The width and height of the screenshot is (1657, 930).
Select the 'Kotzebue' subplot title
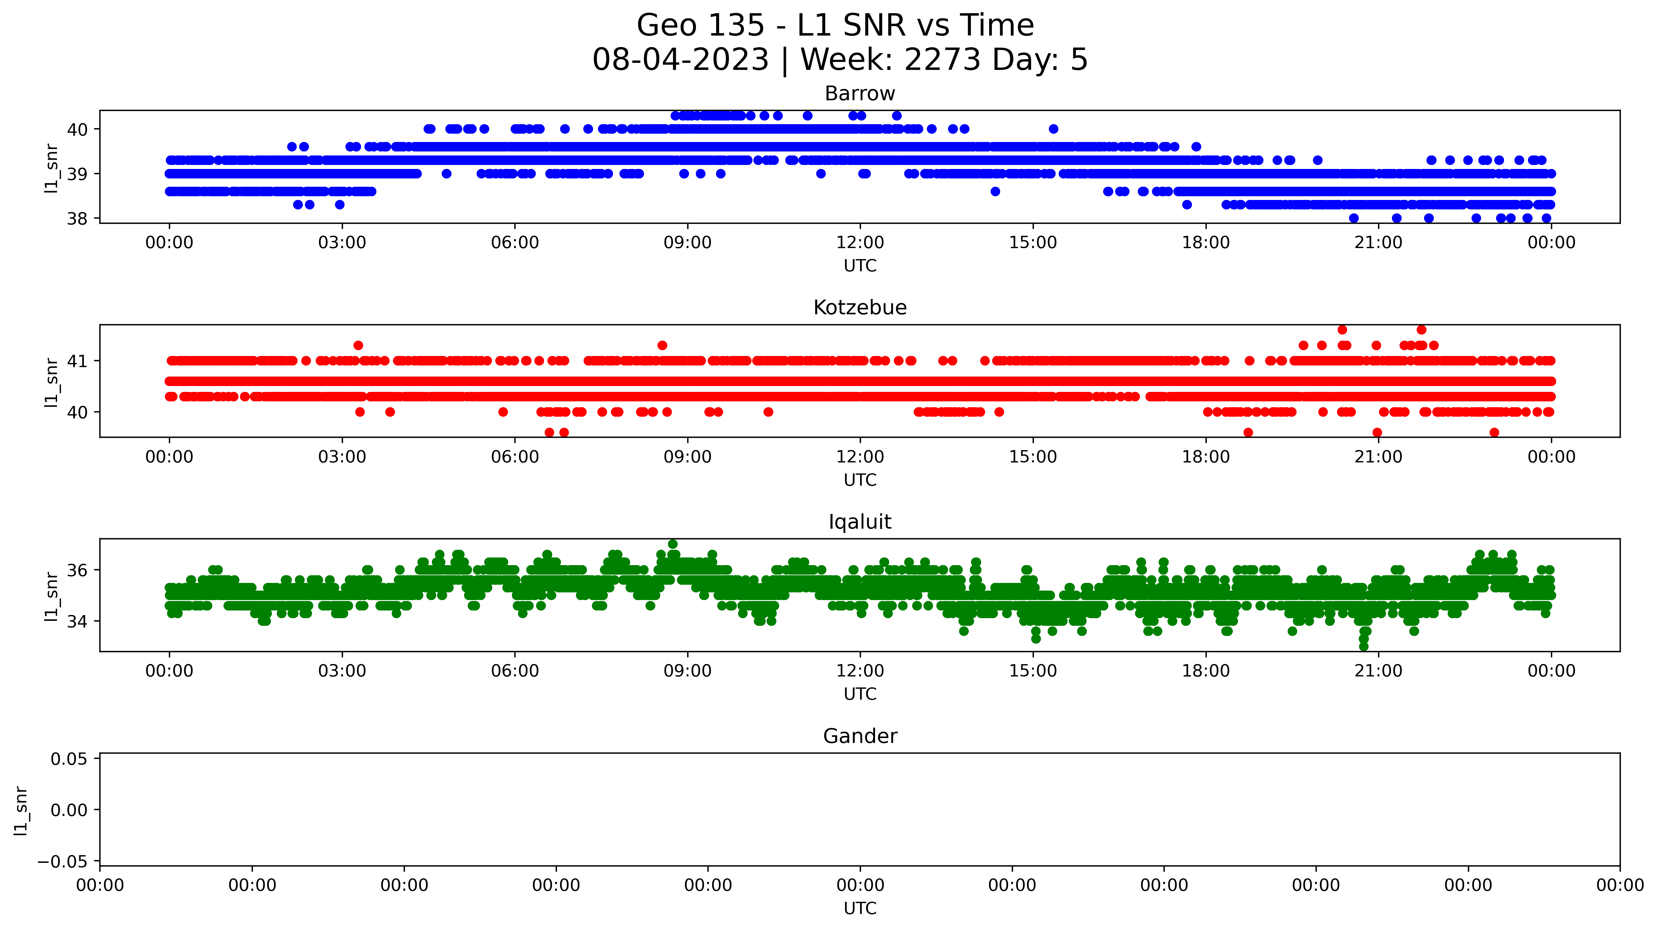pos(860,308)
